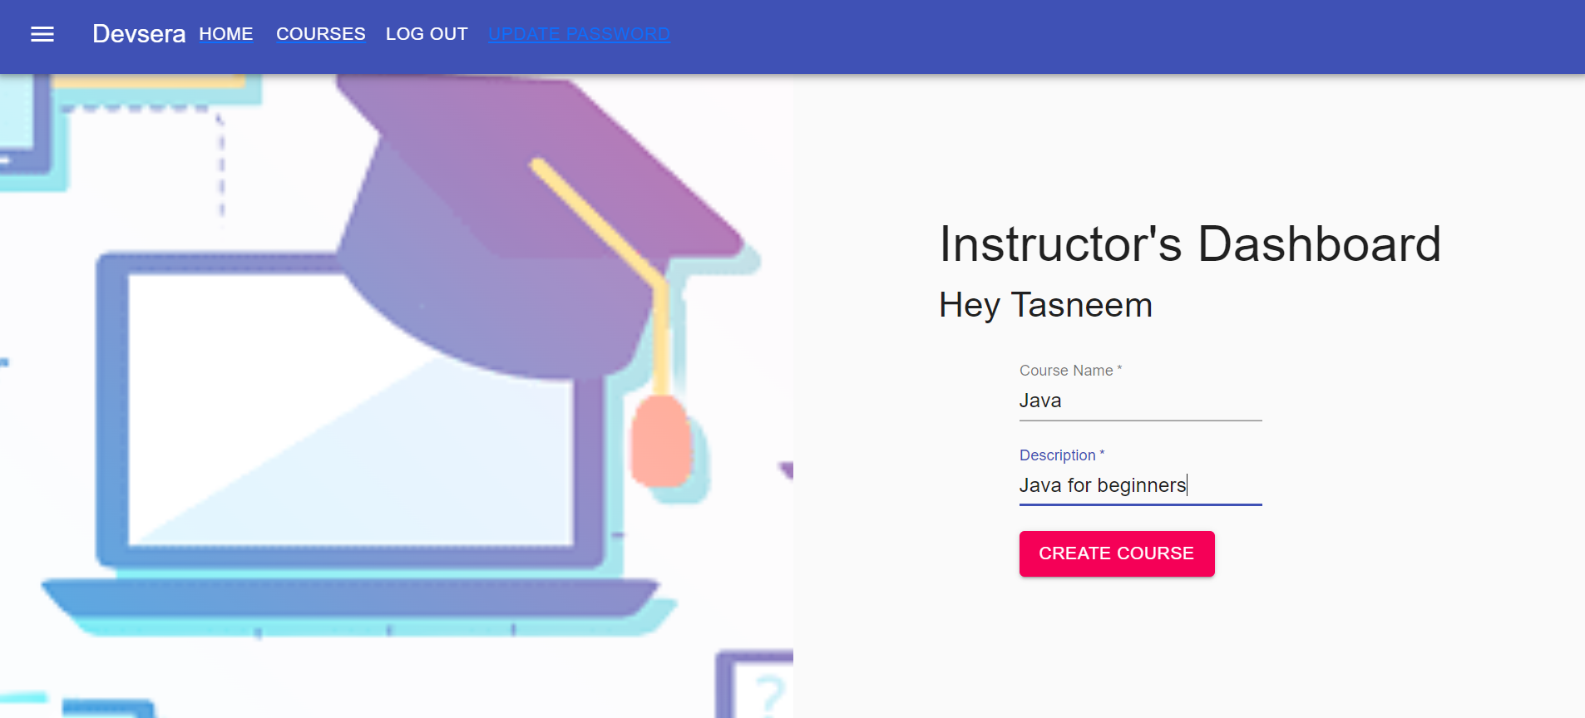Screen dimensions: 1585x718
Task: Open the hamburger navigation menu
Action: [x=42, y=34]
